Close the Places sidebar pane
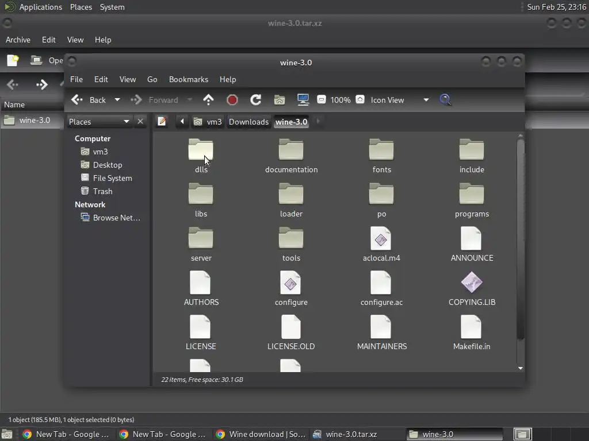Image resolution: width=589 pixels, height=441 pixels. tap(140, 122)
